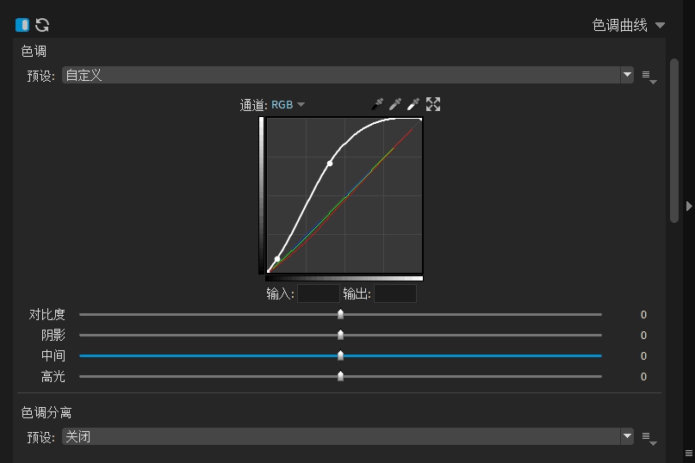This screenshot has width=695, height=463.
Task: Open the RGB channel dropdown
Action: click(x=288, y=105)
